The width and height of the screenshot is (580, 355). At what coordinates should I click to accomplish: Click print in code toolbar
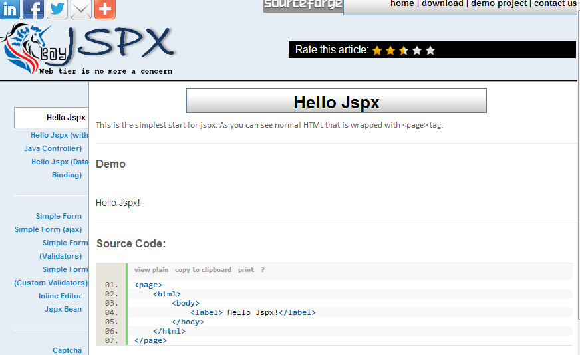point(245,270)
